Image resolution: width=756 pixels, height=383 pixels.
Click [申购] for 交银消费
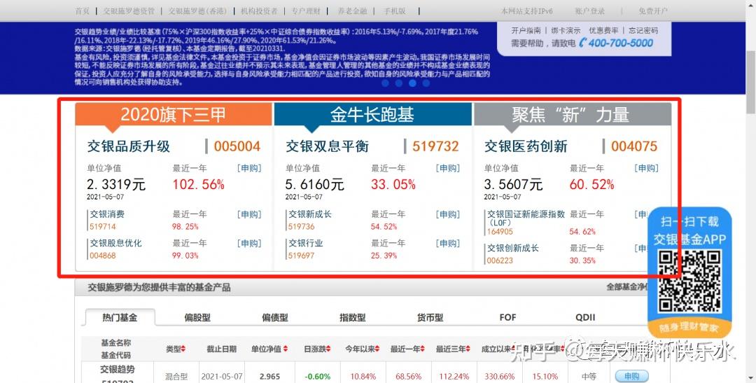point(249,214)
